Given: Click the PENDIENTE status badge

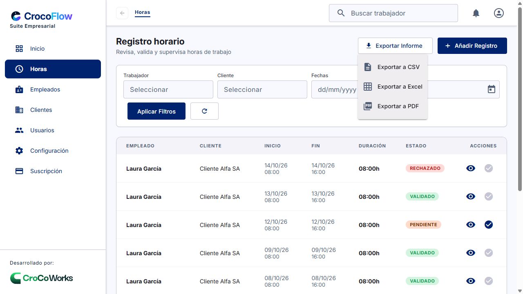Looking at the screenshot, I should 423,225.
